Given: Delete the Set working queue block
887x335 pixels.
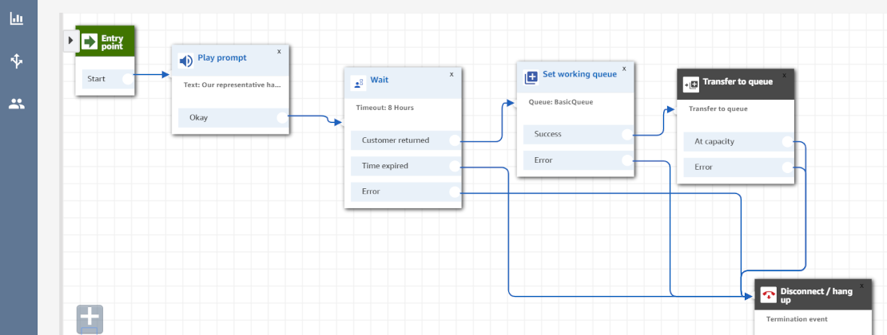Looking at the screenshot, I should pyautogui.click(x=624, y=68).
